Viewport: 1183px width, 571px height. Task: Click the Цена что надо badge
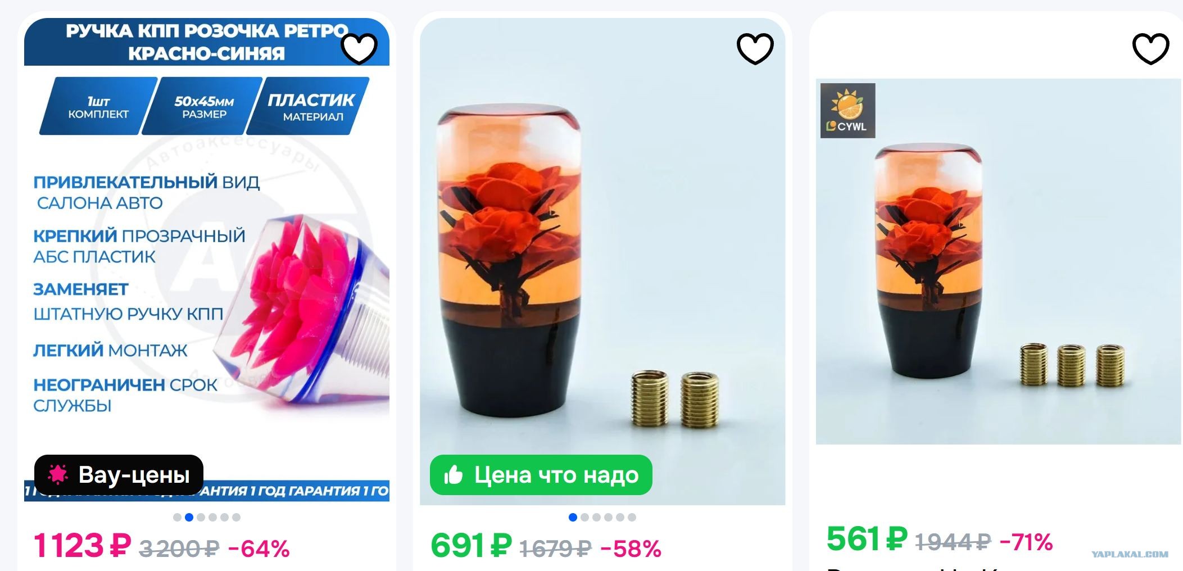[x=541, y=475]
